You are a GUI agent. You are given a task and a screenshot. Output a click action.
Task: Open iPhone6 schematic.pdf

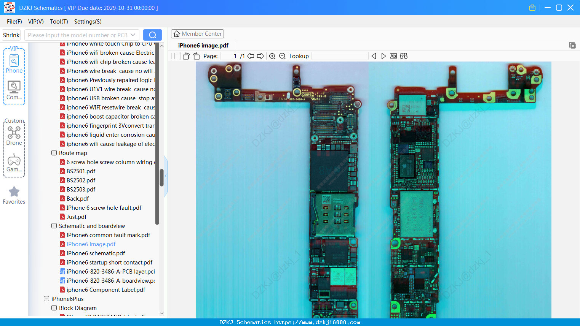[92, 253]
